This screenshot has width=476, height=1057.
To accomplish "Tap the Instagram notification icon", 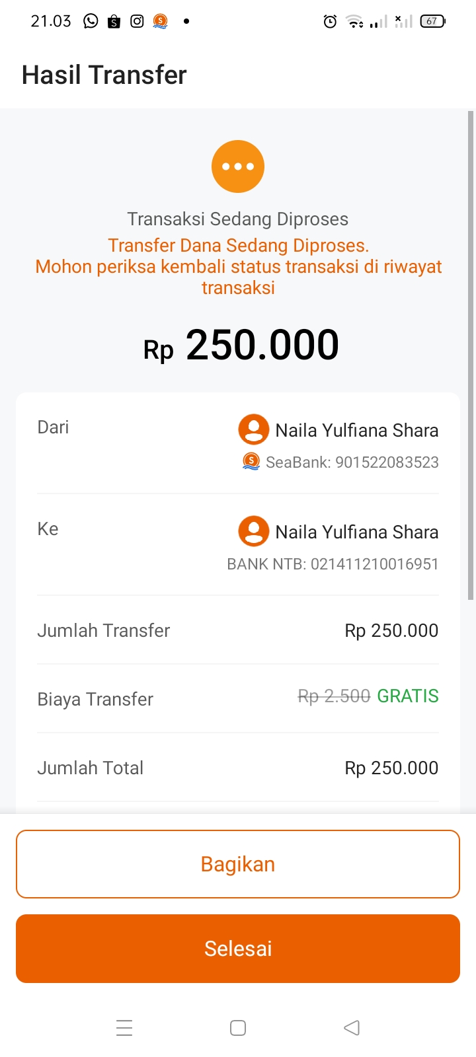I will (x=137, y=21).
